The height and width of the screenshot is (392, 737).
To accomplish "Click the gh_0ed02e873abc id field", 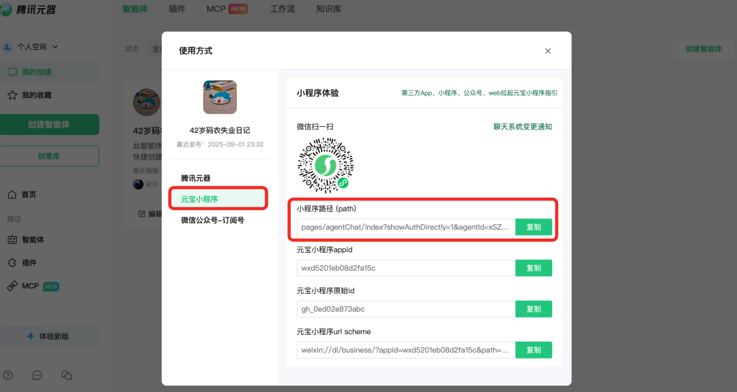I will tap(406, 309).
